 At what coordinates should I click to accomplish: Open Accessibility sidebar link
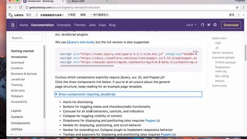pyautogui.click(x=19, y=102)
